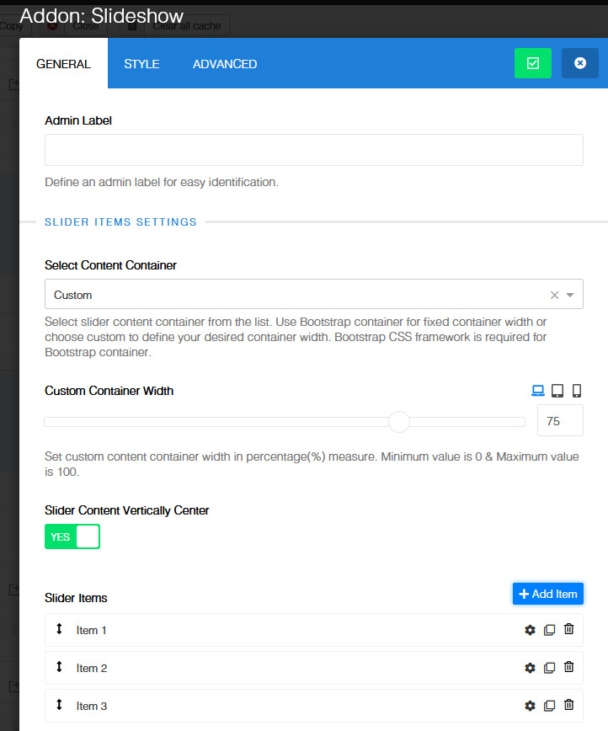The image size is (608, 731).
Task: Click the Custom Container Width slider handle
Action: click(x=399, y=421)
